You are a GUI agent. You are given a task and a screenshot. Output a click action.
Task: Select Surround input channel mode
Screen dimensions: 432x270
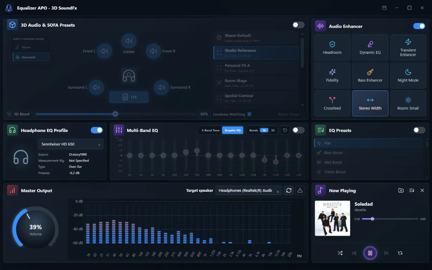[x=31, y=57]
